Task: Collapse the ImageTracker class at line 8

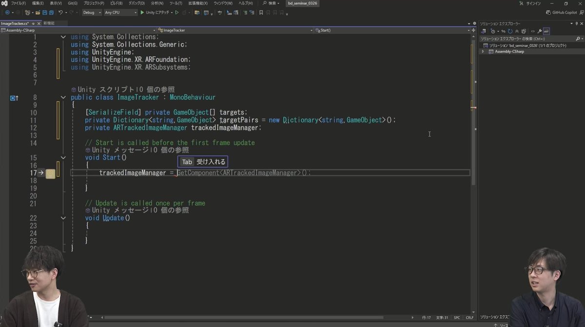Action: tap(63, 97)
